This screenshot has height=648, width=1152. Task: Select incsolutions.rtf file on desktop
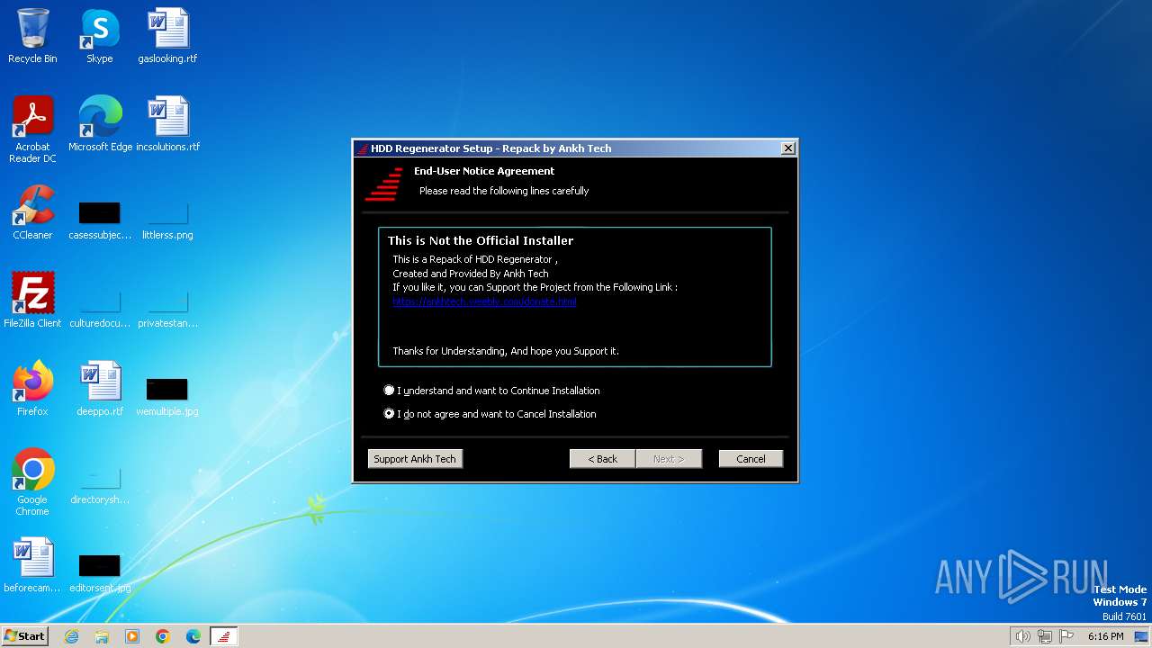tap(167, 123)
